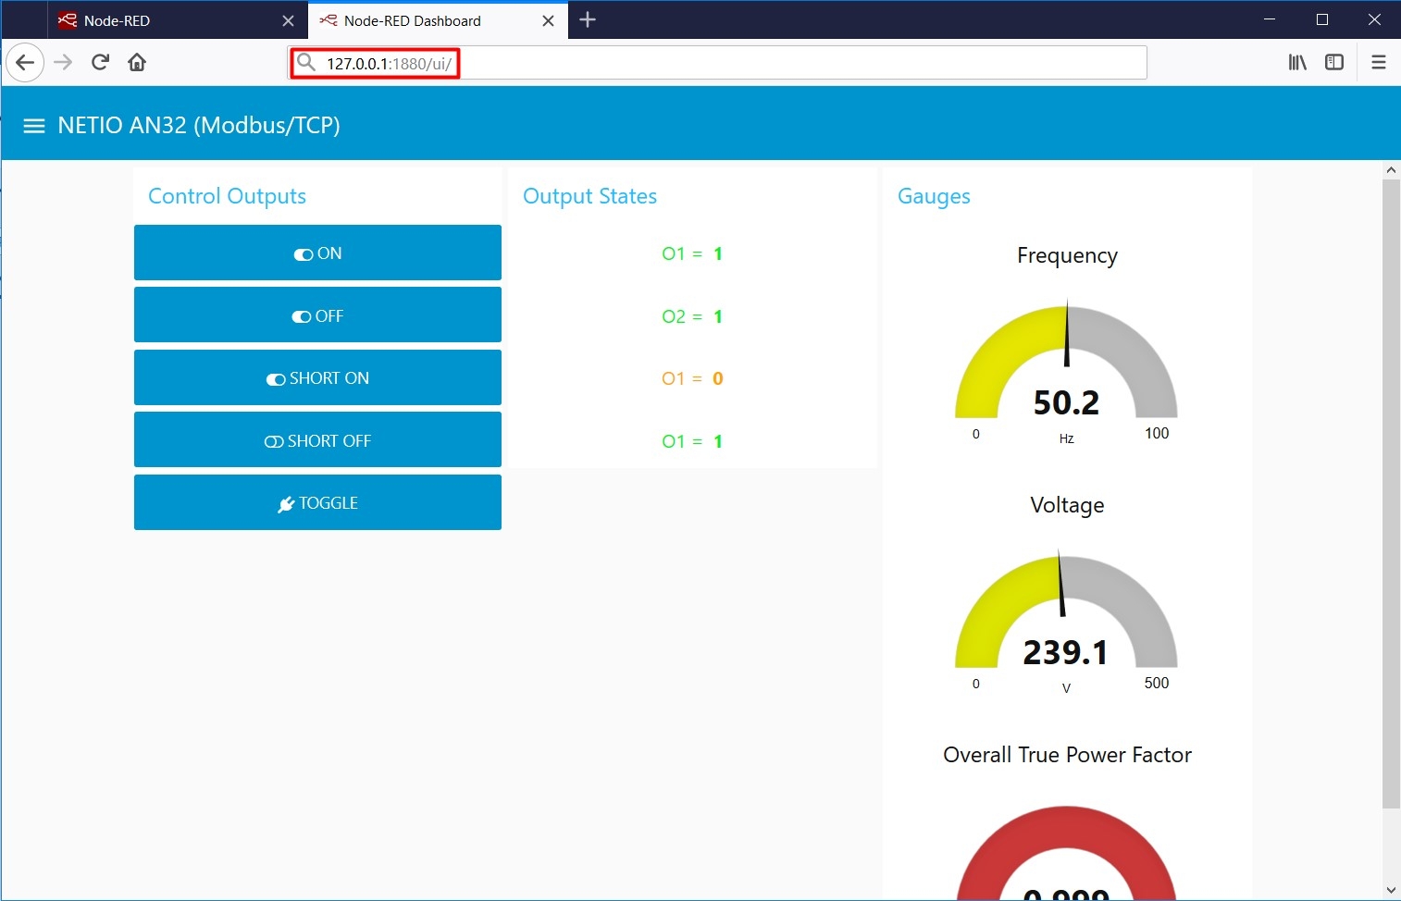Image resolution: width=1401 pixels, height=901 pixels.
Task: Select the Node-RED Dashboard tab
Action: point(439,20)
